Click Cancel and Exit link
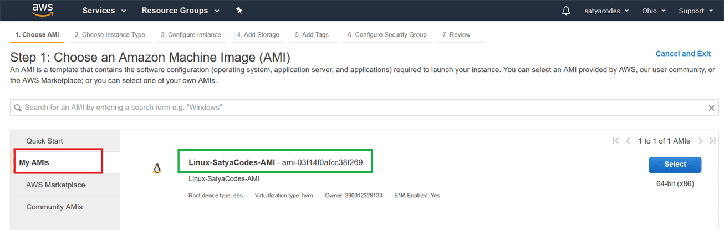The height and width of the screenshot is (230, 724). (x=683, y=54)
